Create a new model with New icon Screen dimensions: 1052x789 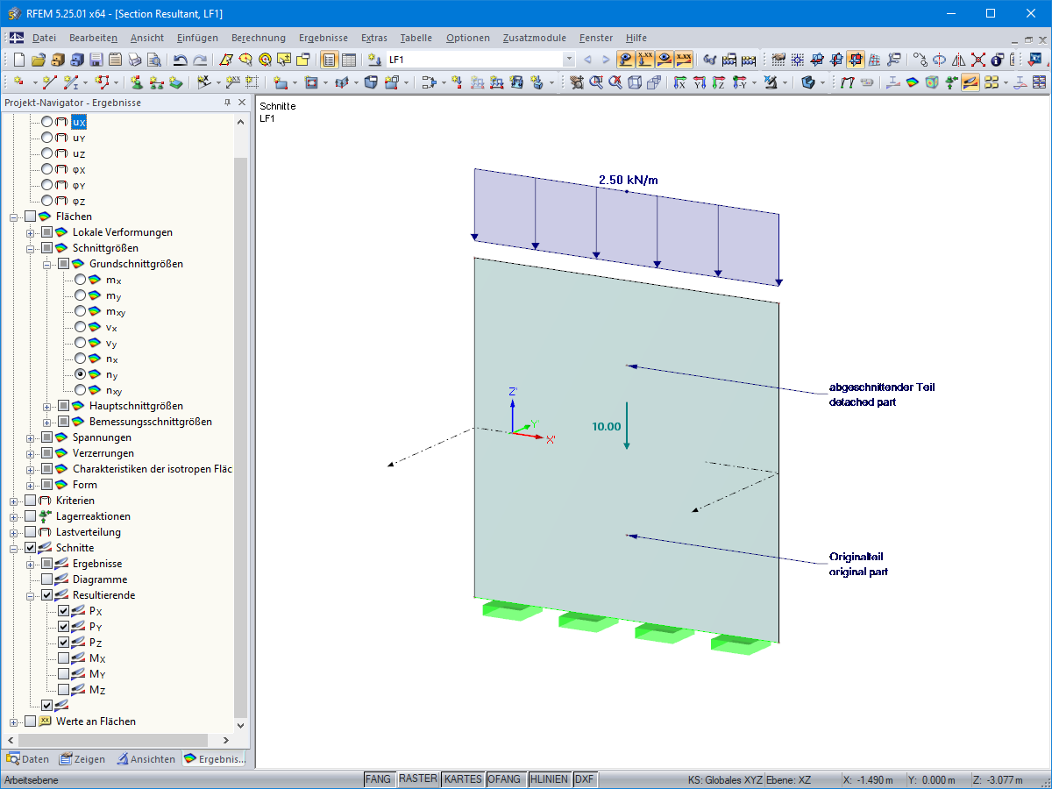pyautogui.click(x=18, y=60)
